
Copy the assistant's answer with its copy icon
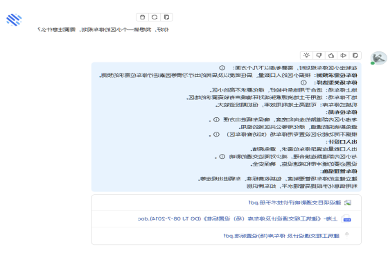click(x=355, y=55)
